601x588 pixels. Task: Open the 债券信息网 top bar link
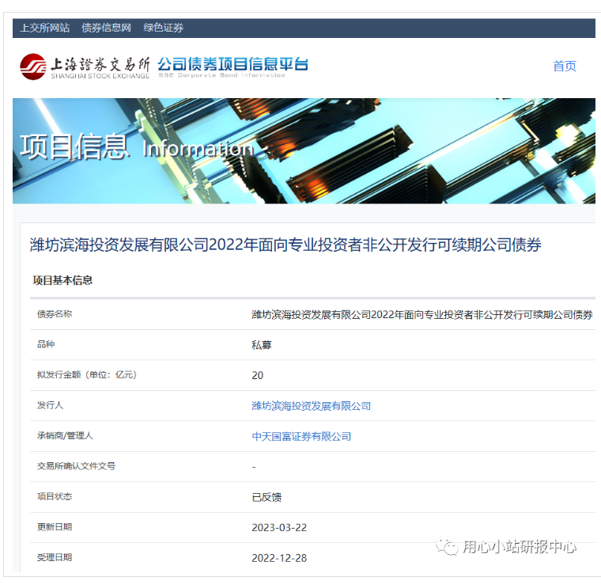[x=106, y=28]
